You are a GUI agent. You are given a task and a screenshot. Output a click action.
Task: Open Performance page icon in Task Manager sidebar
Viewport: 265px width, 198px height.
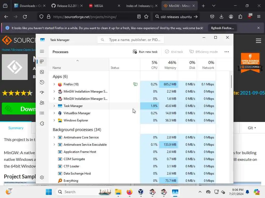(42, 72)
